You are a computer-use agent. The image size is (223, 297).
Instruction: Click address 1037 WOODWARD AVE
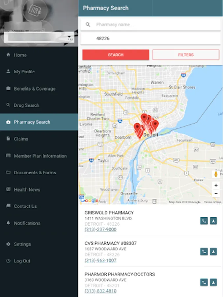105,249
